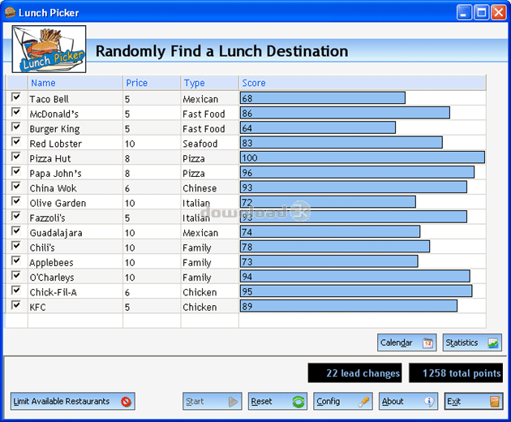Toggle the Applebees checkbox

tap(15, 261)
